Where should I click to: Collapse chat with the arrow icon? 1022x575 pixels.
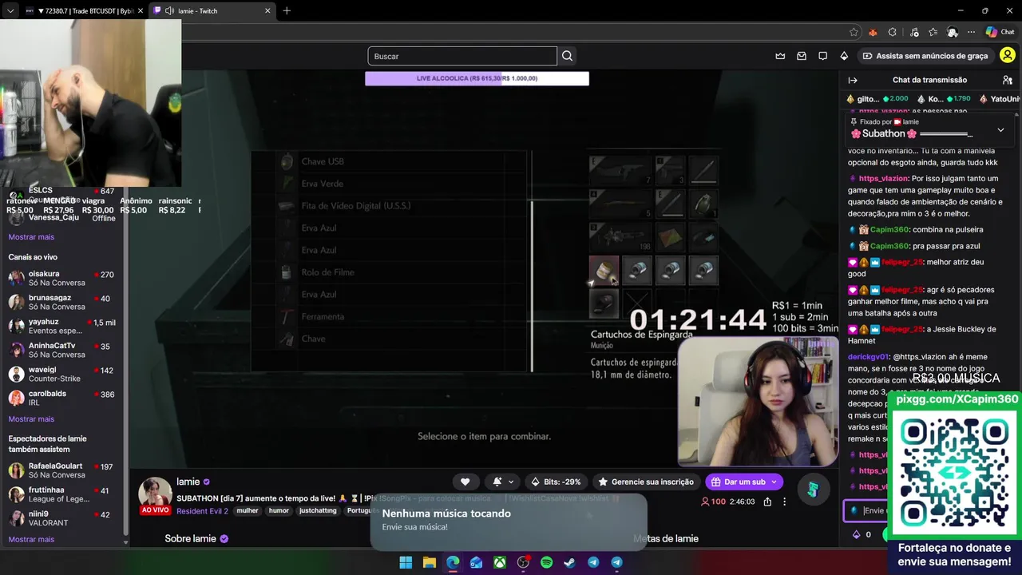tap(853, 80)
